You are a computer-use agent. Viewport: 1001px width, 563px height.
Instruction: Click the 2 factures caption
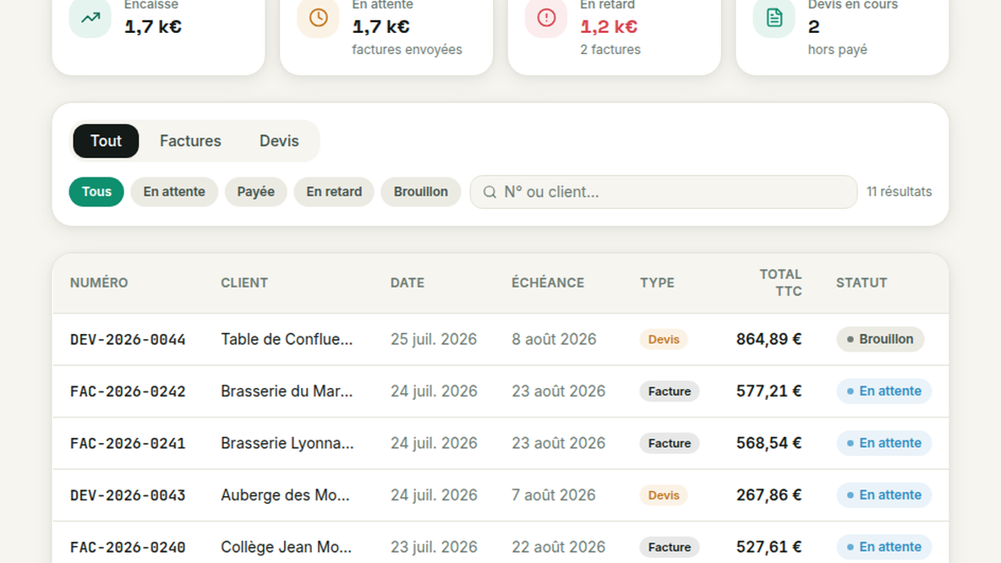(610, 50)
